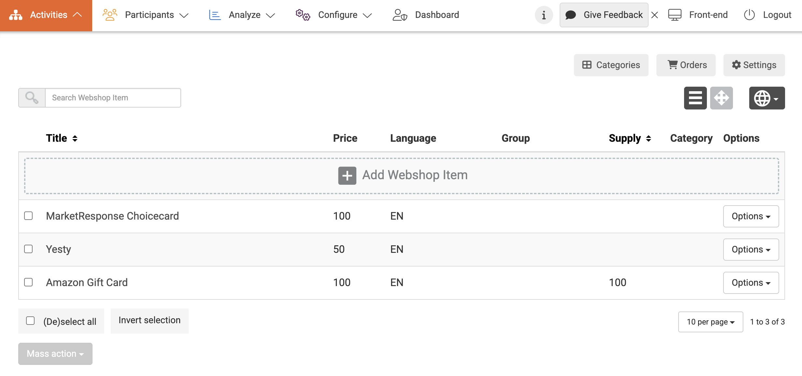The height and width of the screenshot is (376, 802).
Task: Sort by Title column arrows
Action: click(75, 138)
